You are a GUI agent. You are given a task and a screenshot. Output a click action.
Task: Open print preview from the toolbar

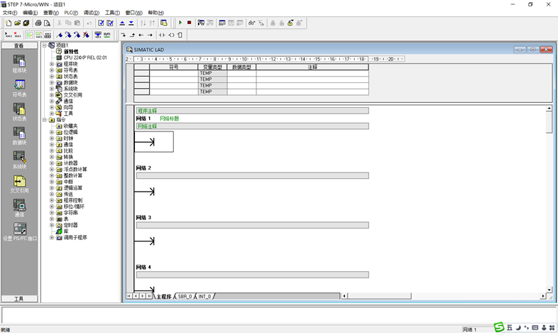(47, 23)
